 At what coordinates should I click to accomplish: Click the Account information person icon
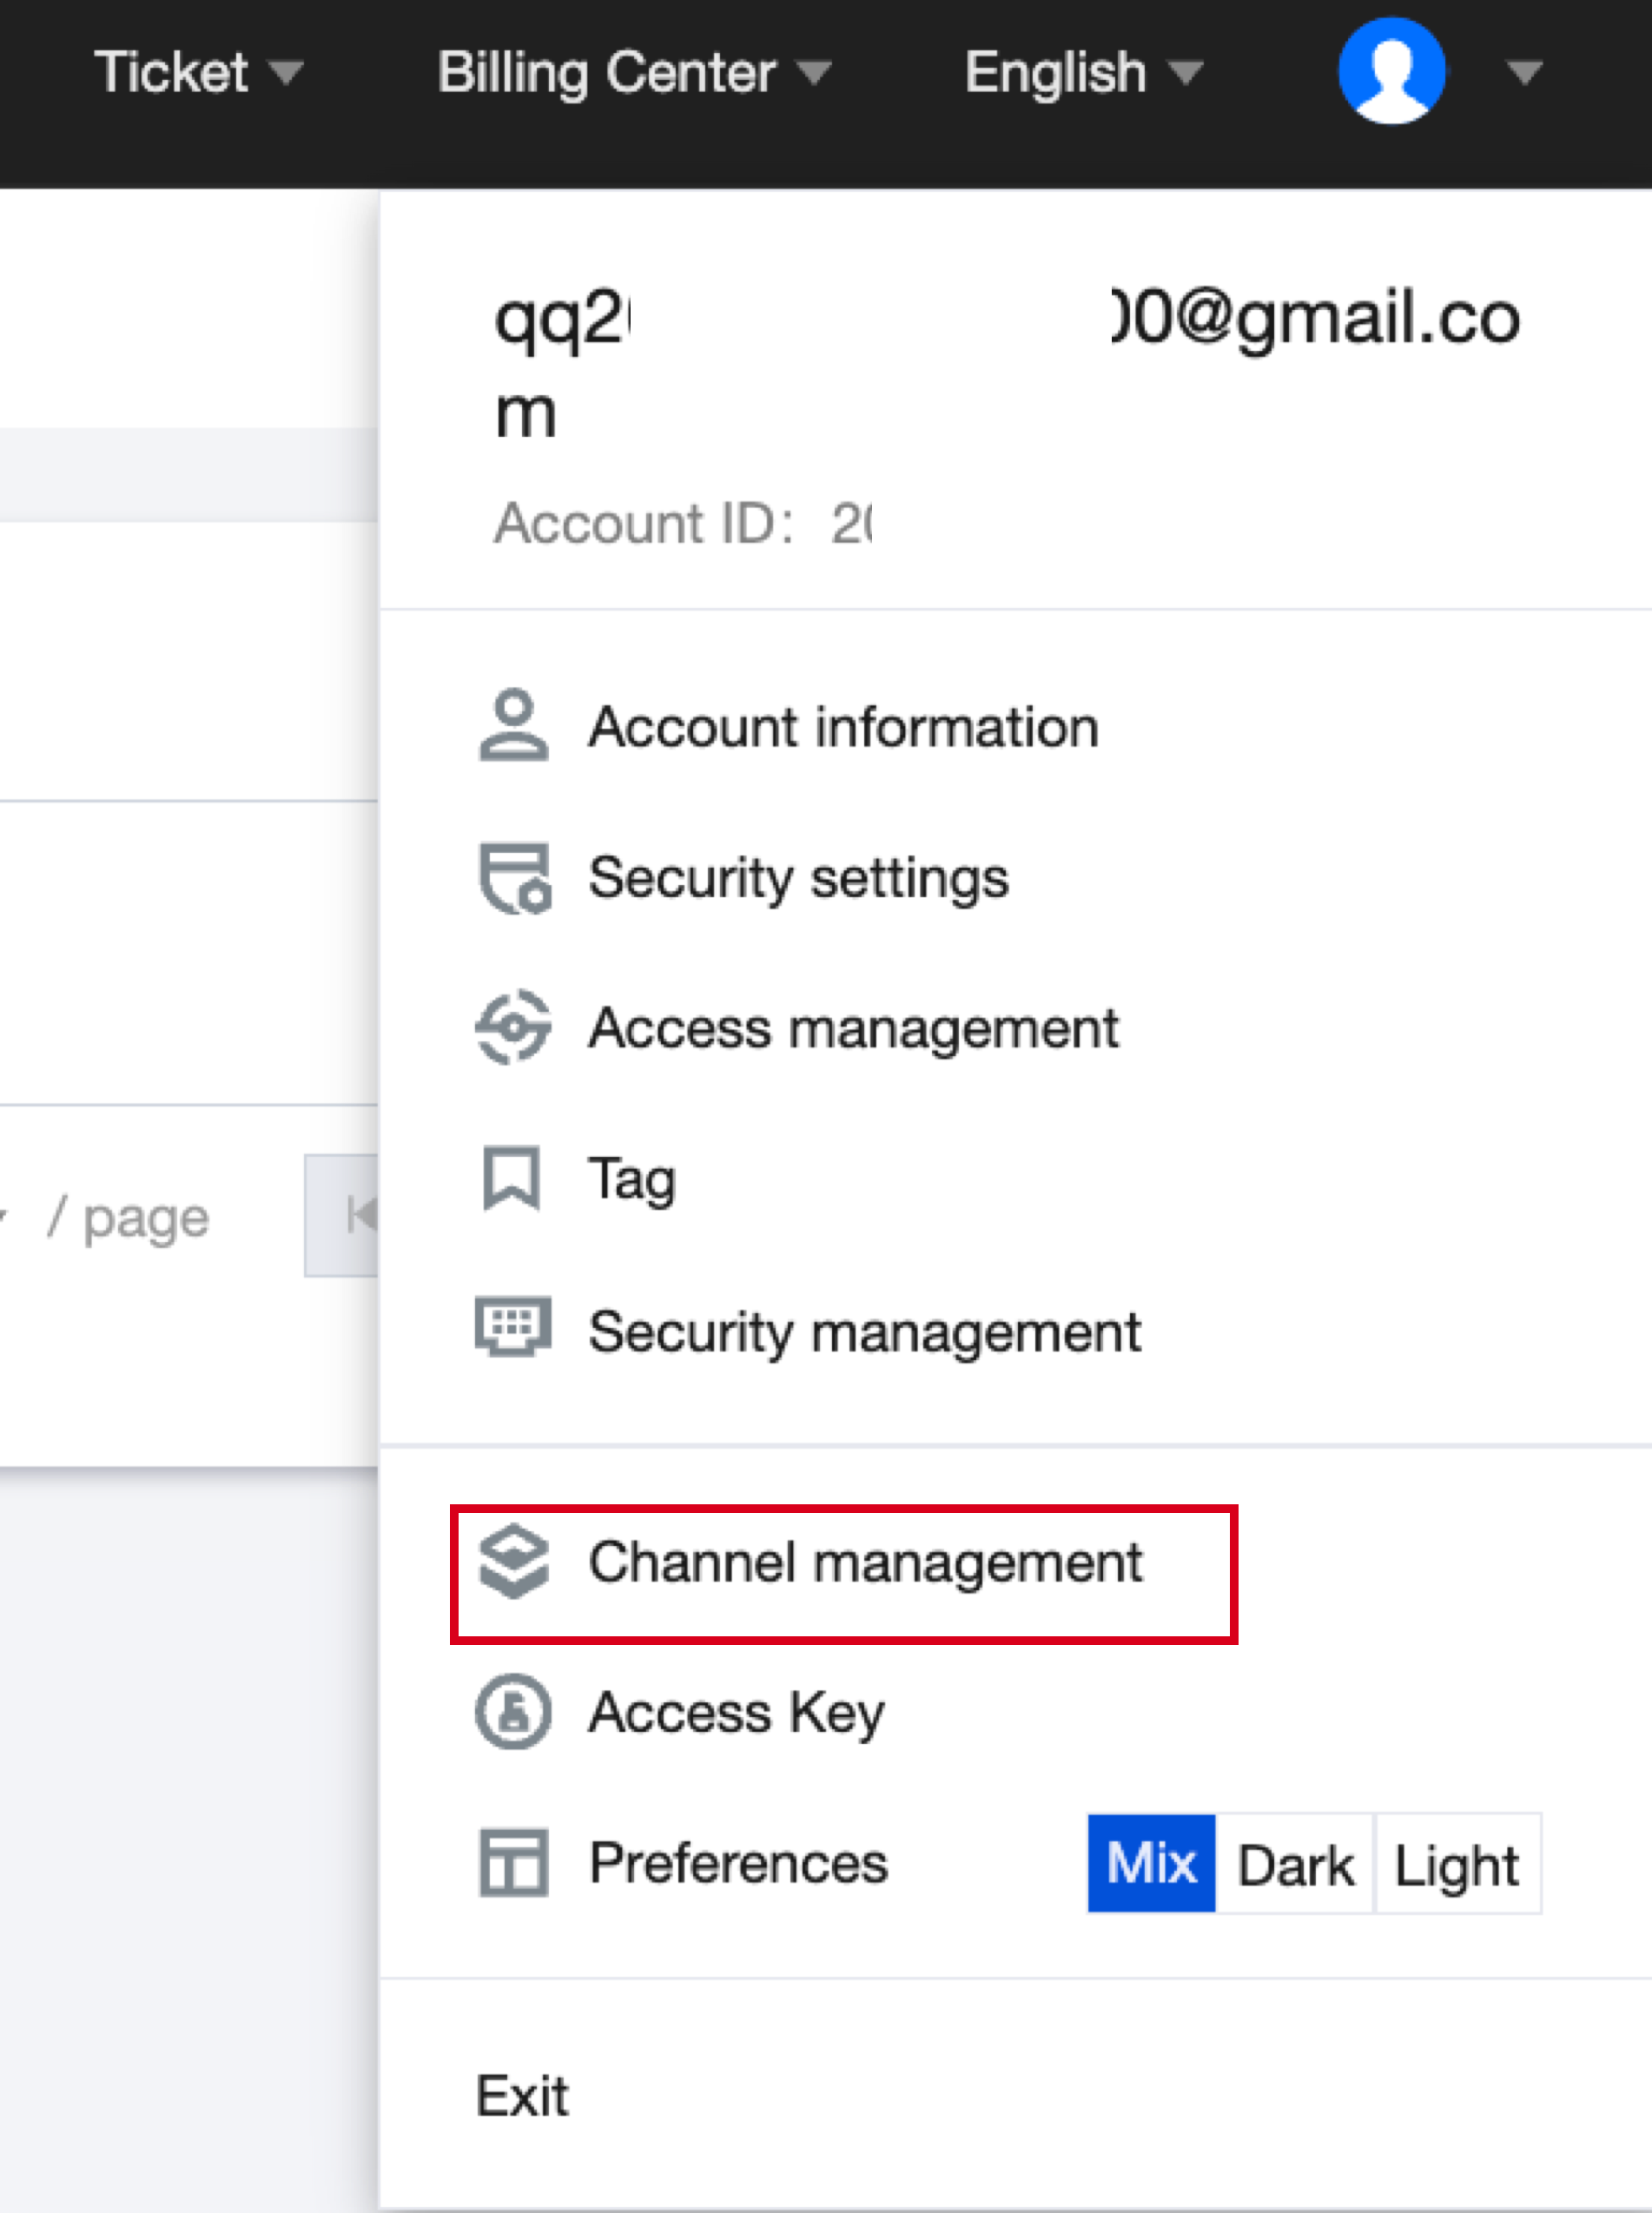click(513, 725)
